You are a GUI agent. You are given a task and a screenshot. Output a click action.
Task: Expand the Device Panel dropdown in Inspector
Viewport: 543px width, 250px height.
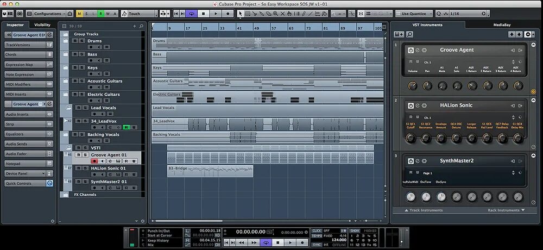[x=43, y=173]
